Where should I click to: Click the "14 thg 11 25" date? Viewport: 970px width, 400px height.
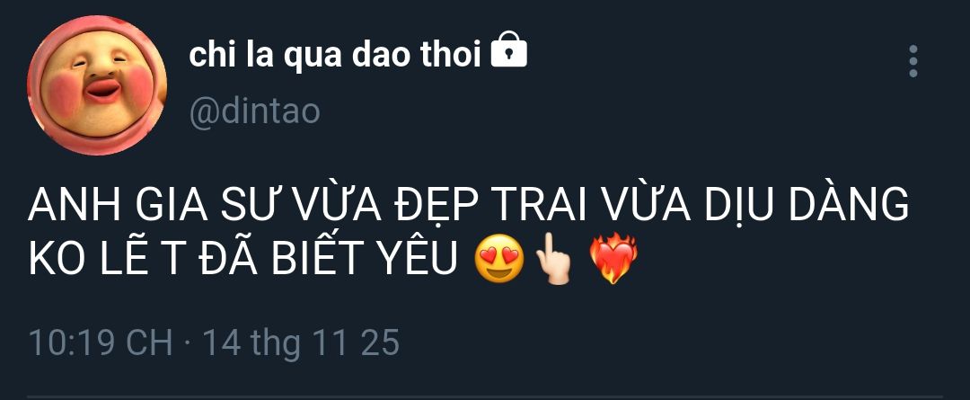coord(301,343)
